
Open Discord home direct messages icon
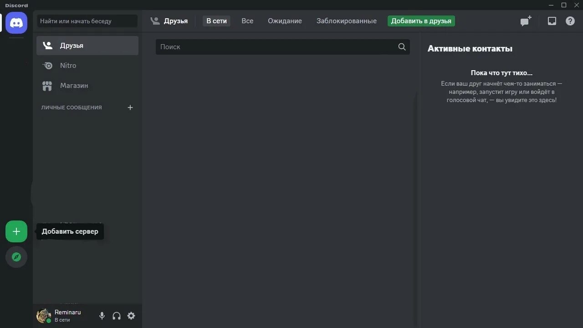pyautogui.click(x=16, y=23)
